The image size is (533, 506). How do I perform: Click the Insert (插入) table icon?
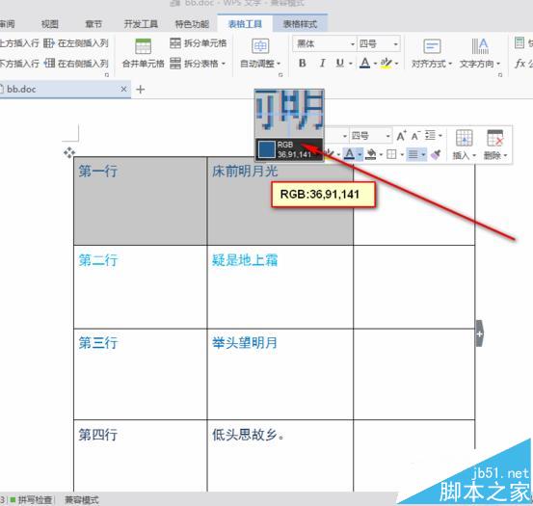click(x=464, y=138)
